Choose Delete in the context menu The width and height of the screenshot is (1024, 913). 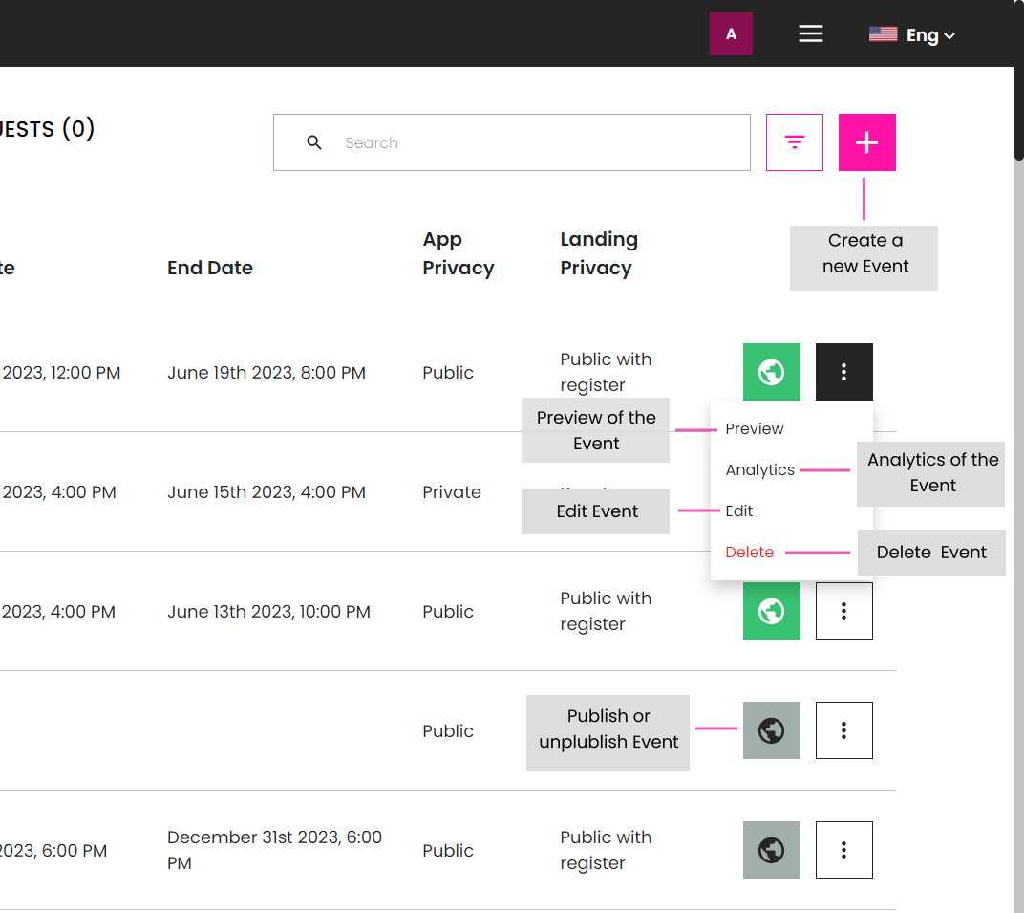coord(749,553)
